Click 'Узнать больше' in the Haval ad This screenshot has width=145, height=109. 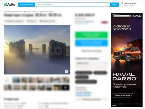tap(123, 95)
